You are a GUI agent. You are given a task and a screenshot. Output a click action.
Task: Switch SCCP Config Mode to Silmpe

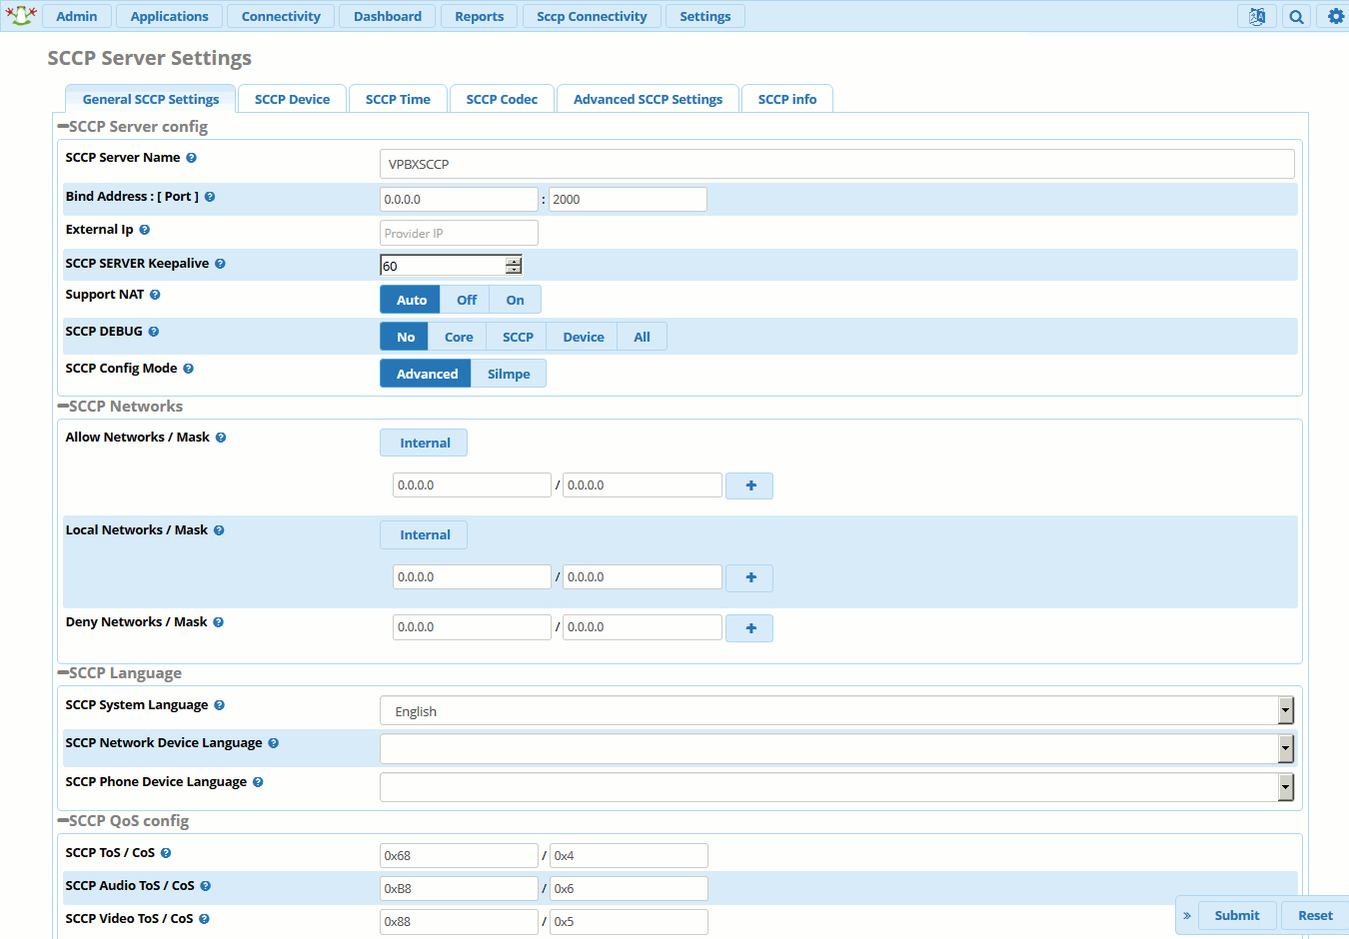508,374
